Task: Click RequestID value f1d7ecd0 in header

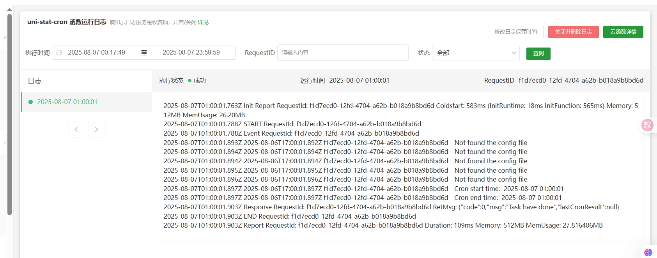Action: click(581, 81)
